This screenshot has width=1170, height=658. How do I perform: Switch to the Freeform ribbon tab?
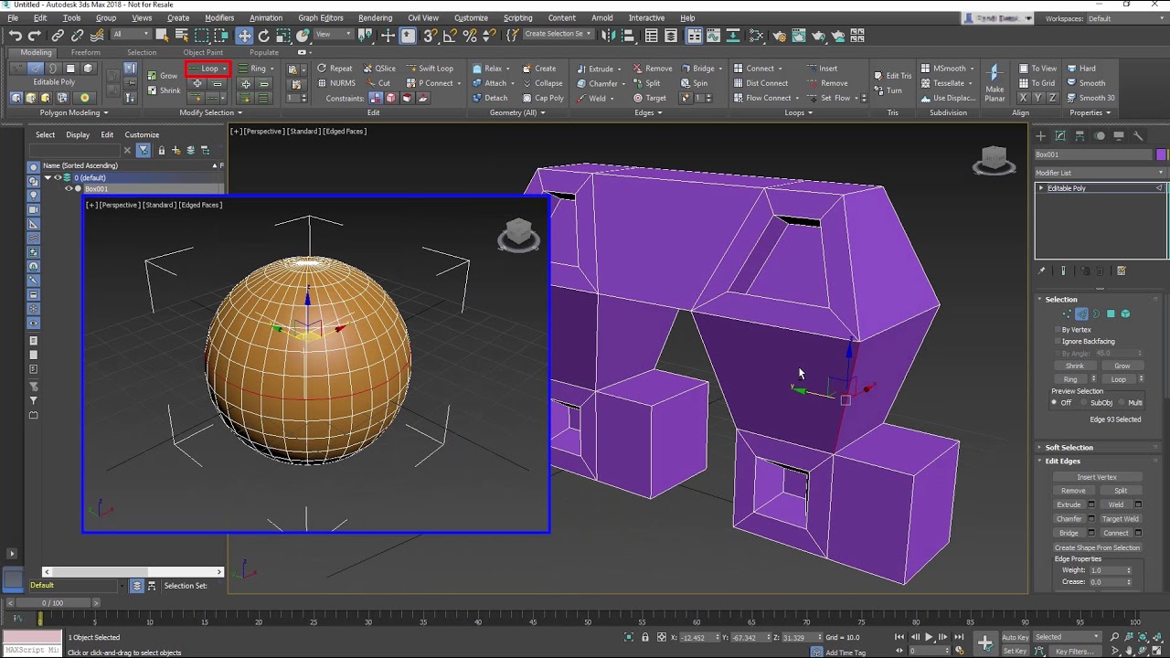(86, 52)
